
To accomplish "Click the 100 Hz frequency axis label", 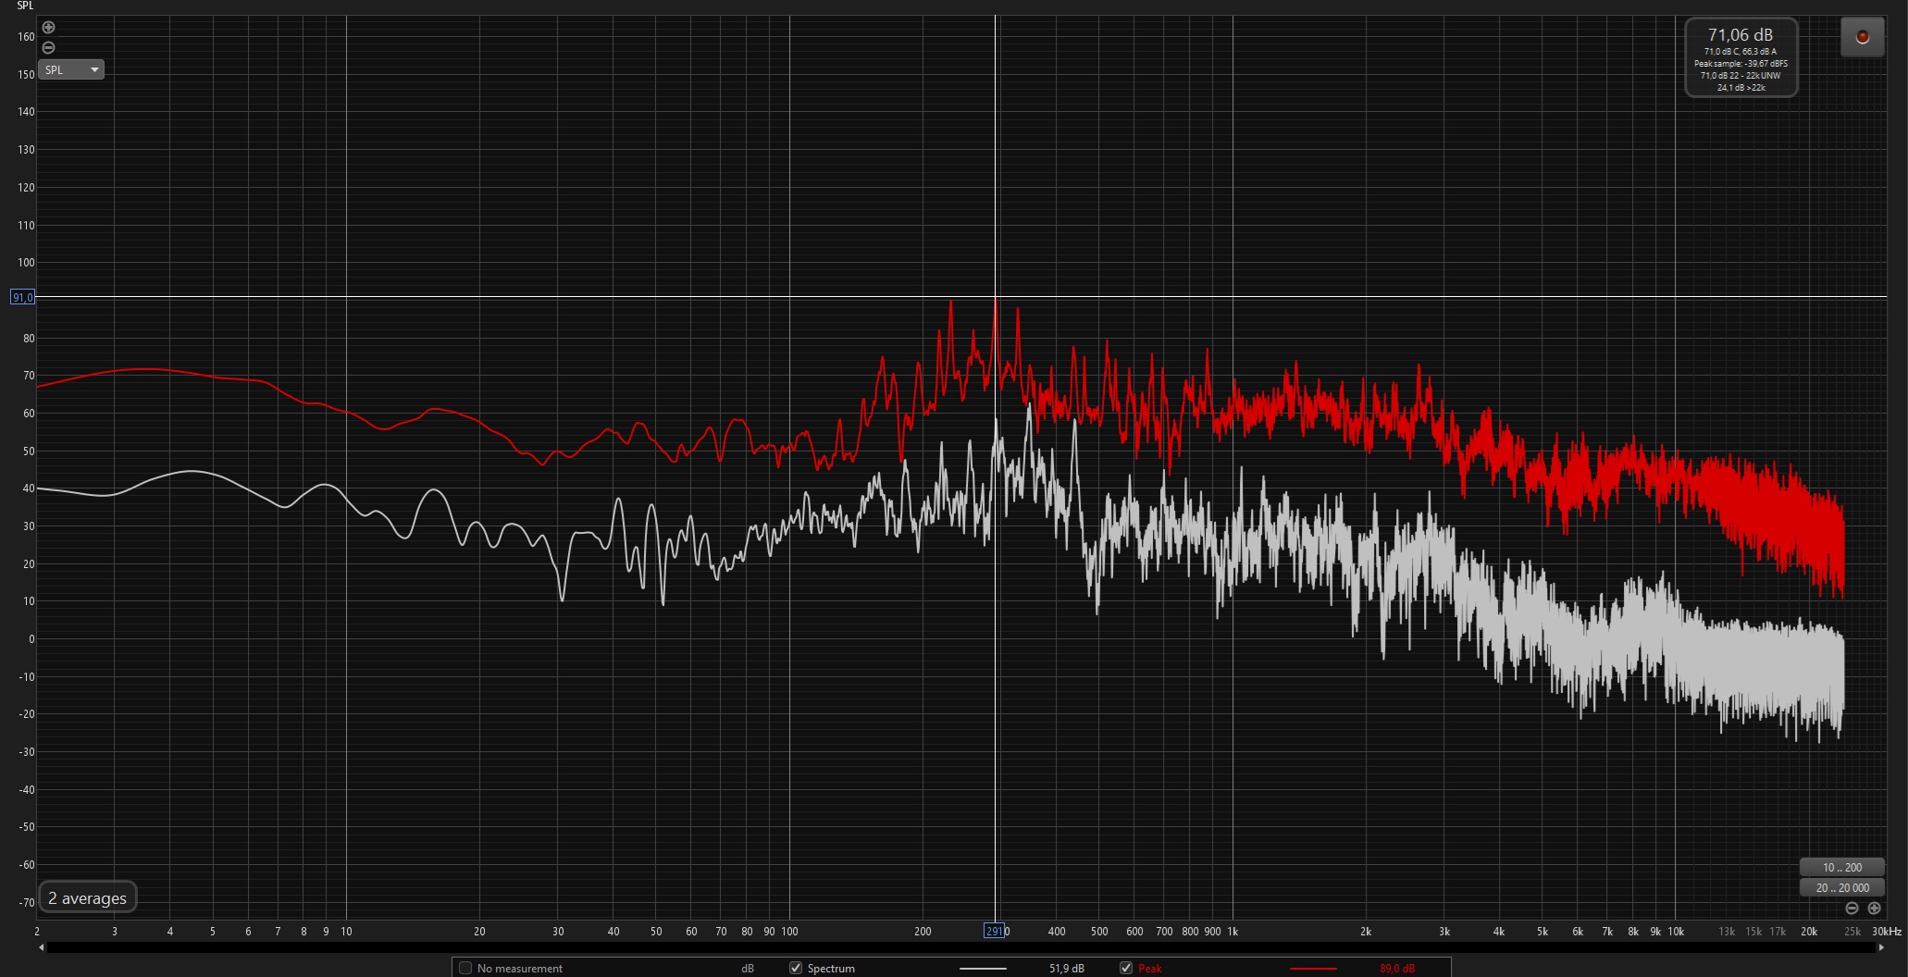I will pyautogui.click(x=789, y=932).
